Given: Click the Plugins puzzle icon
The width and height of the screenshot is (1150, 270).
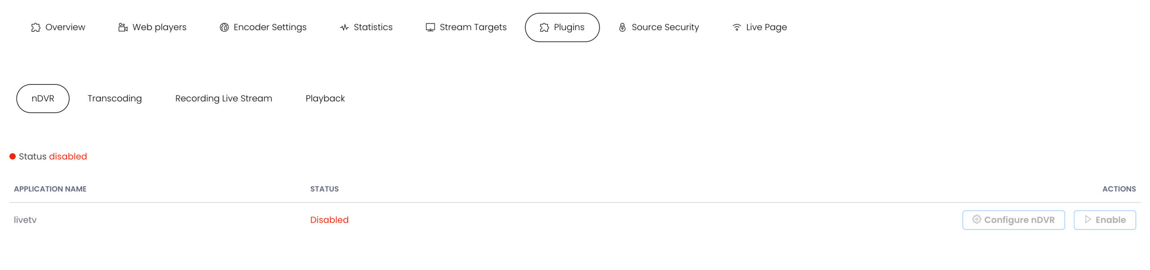Looking at the screenshot, I should (x=544, y=27).
